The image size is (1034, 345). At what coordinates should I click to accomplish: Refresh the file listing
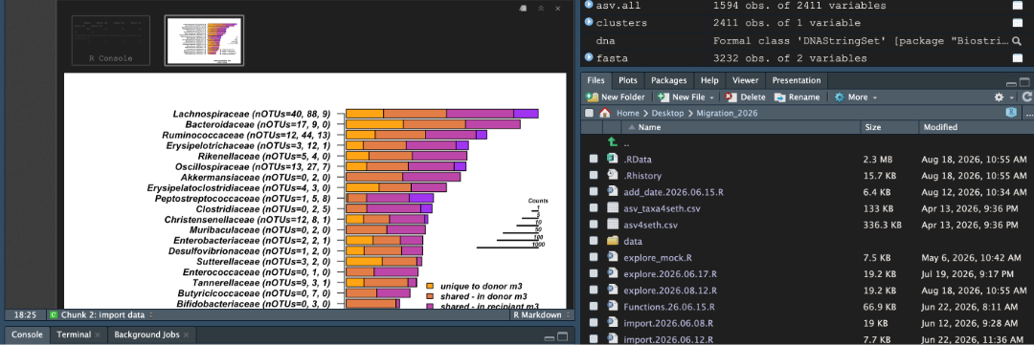(x=1026, y=97)
